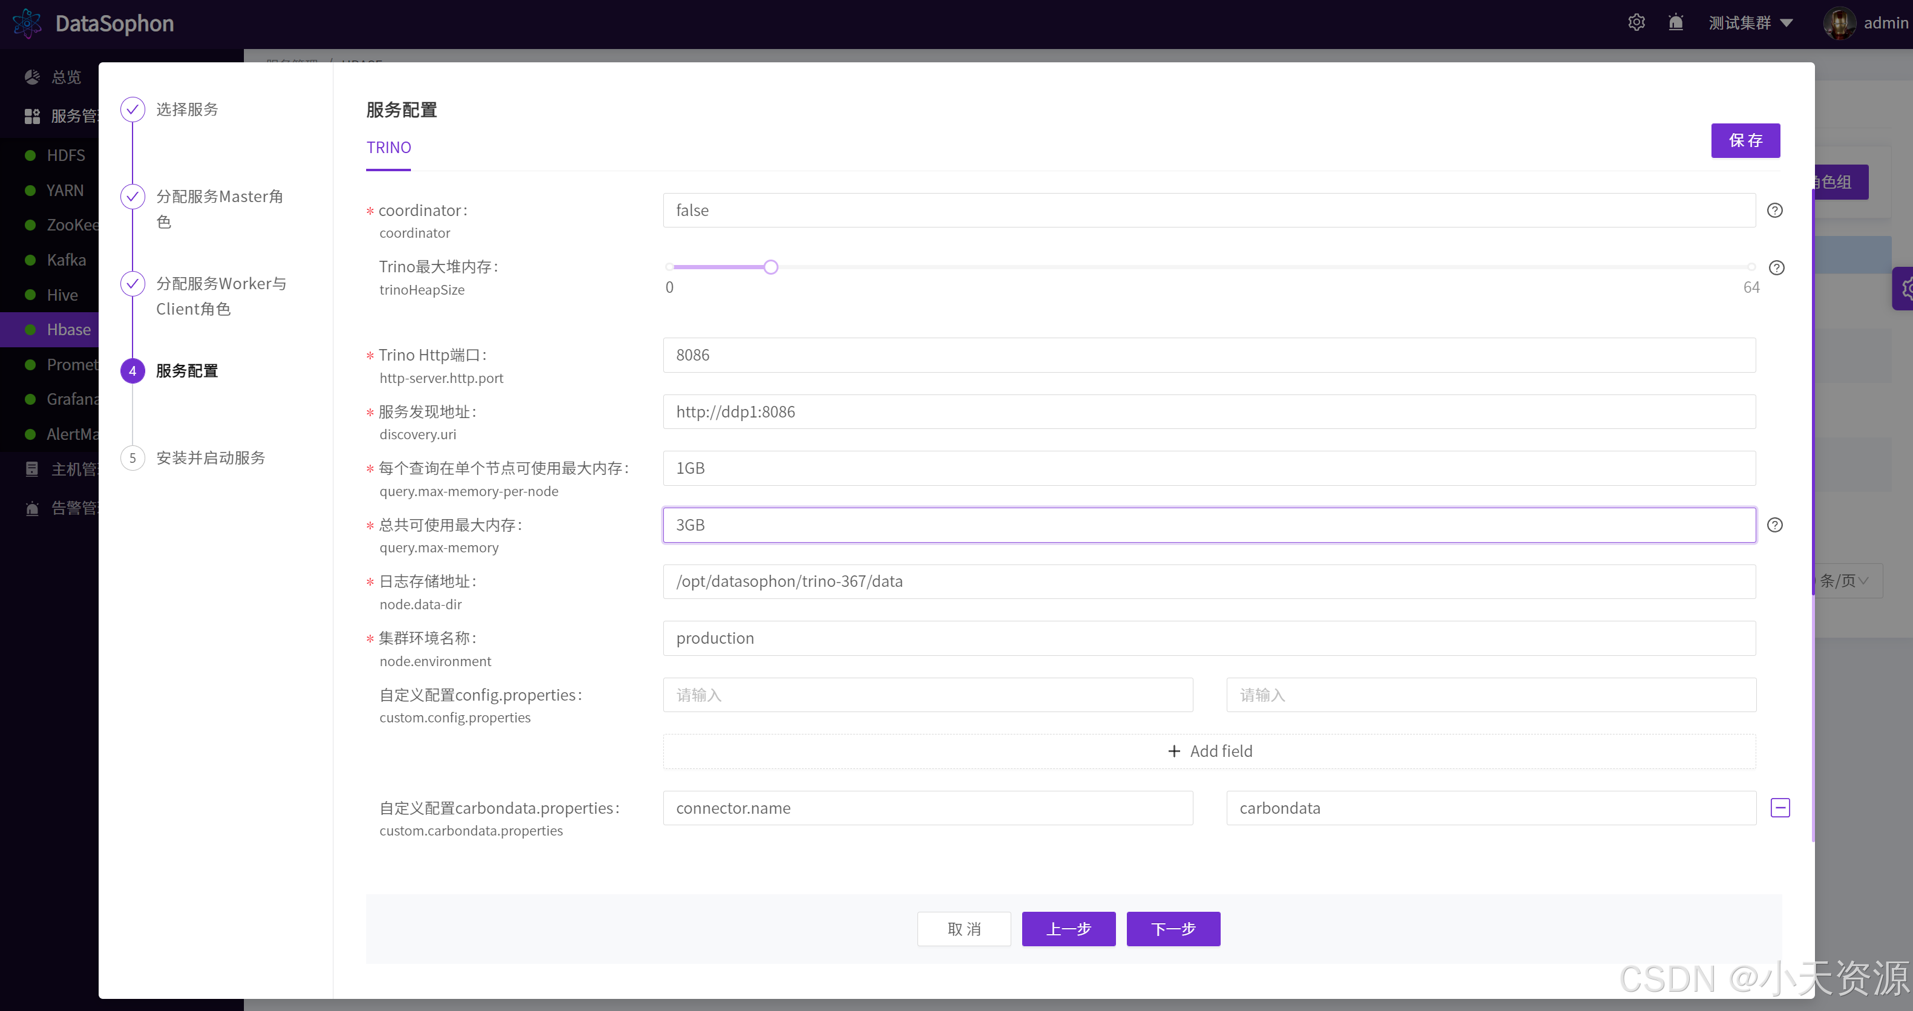Click the query.max-memory-per-node input field

[x=1209, y=468]
